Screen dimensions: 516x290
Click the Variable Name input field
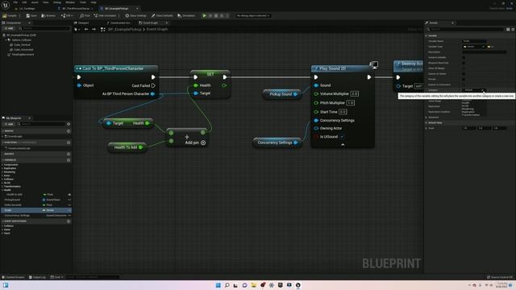474,41
